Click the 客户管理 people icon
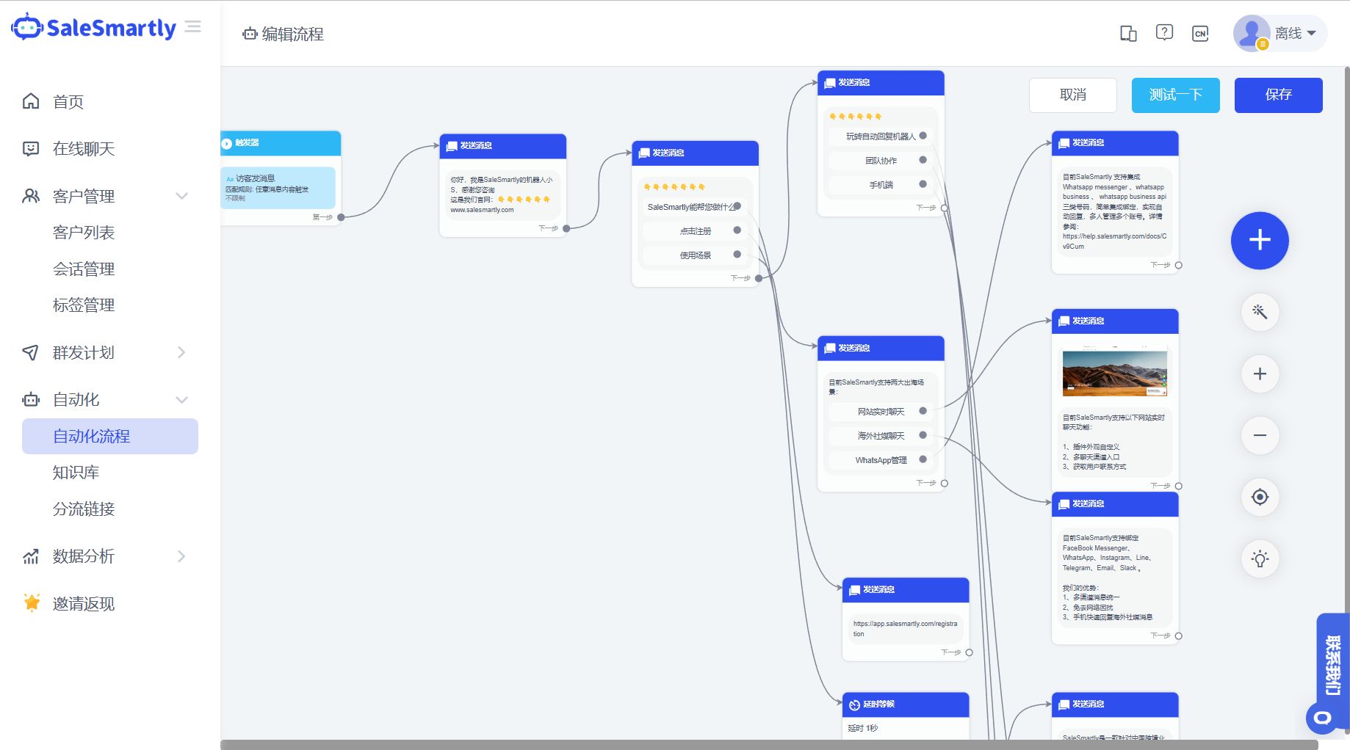The width and height of the screenshot is (1350, 750). pyautogui.click(x=31, y=196)
